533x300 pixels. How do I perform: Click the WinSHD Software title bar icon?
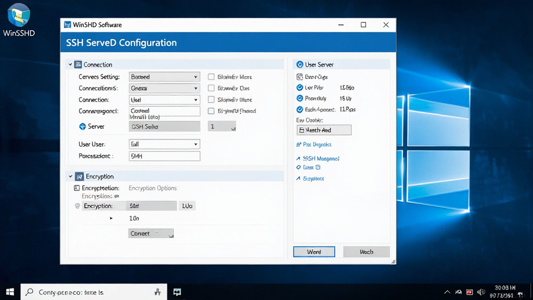68,25
